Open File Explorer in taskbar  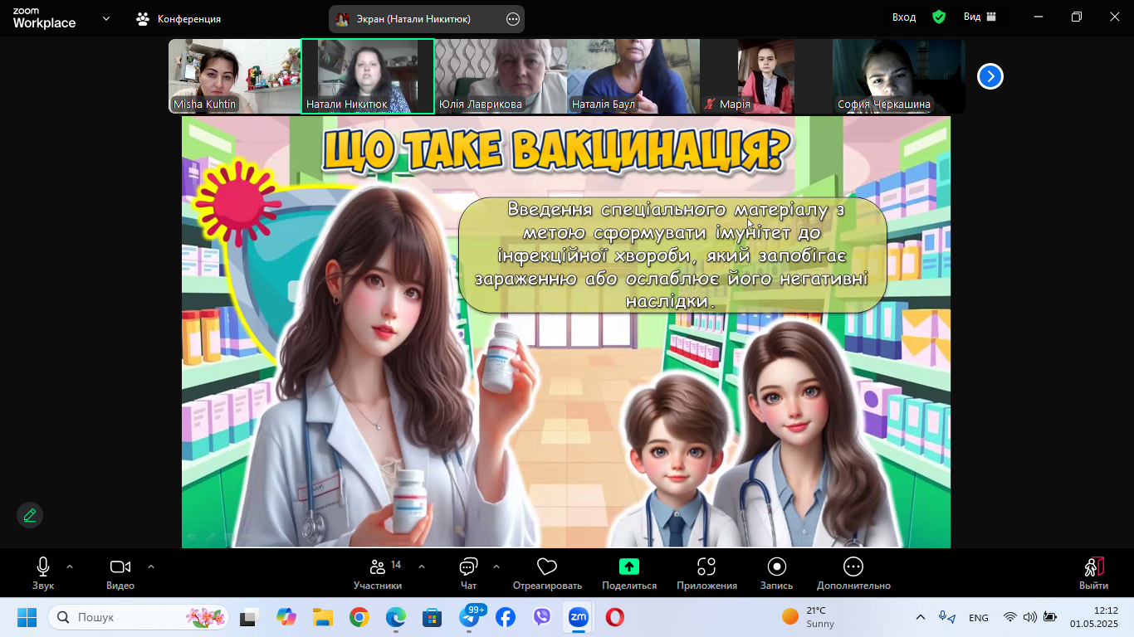(322, 617)
